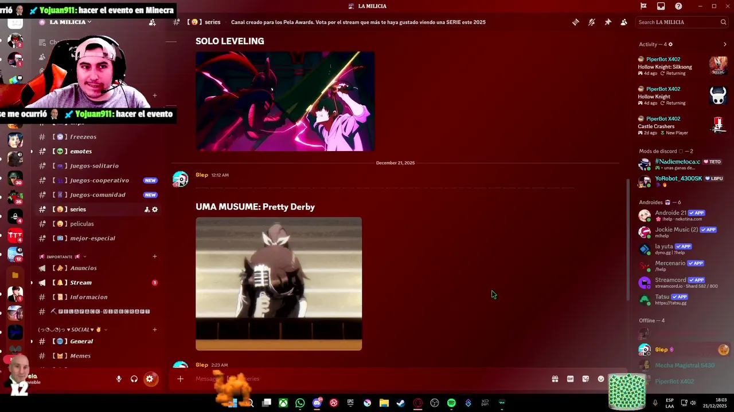The width and height of the screenshot is (734, 412).
Task: Open series channel settings gear
Action: [x=155, y=209]
